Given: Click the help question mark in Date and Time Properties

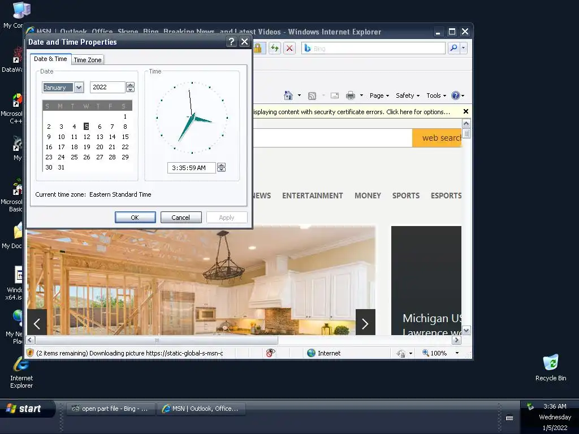Looking at the screenshot, I should 231,42.
